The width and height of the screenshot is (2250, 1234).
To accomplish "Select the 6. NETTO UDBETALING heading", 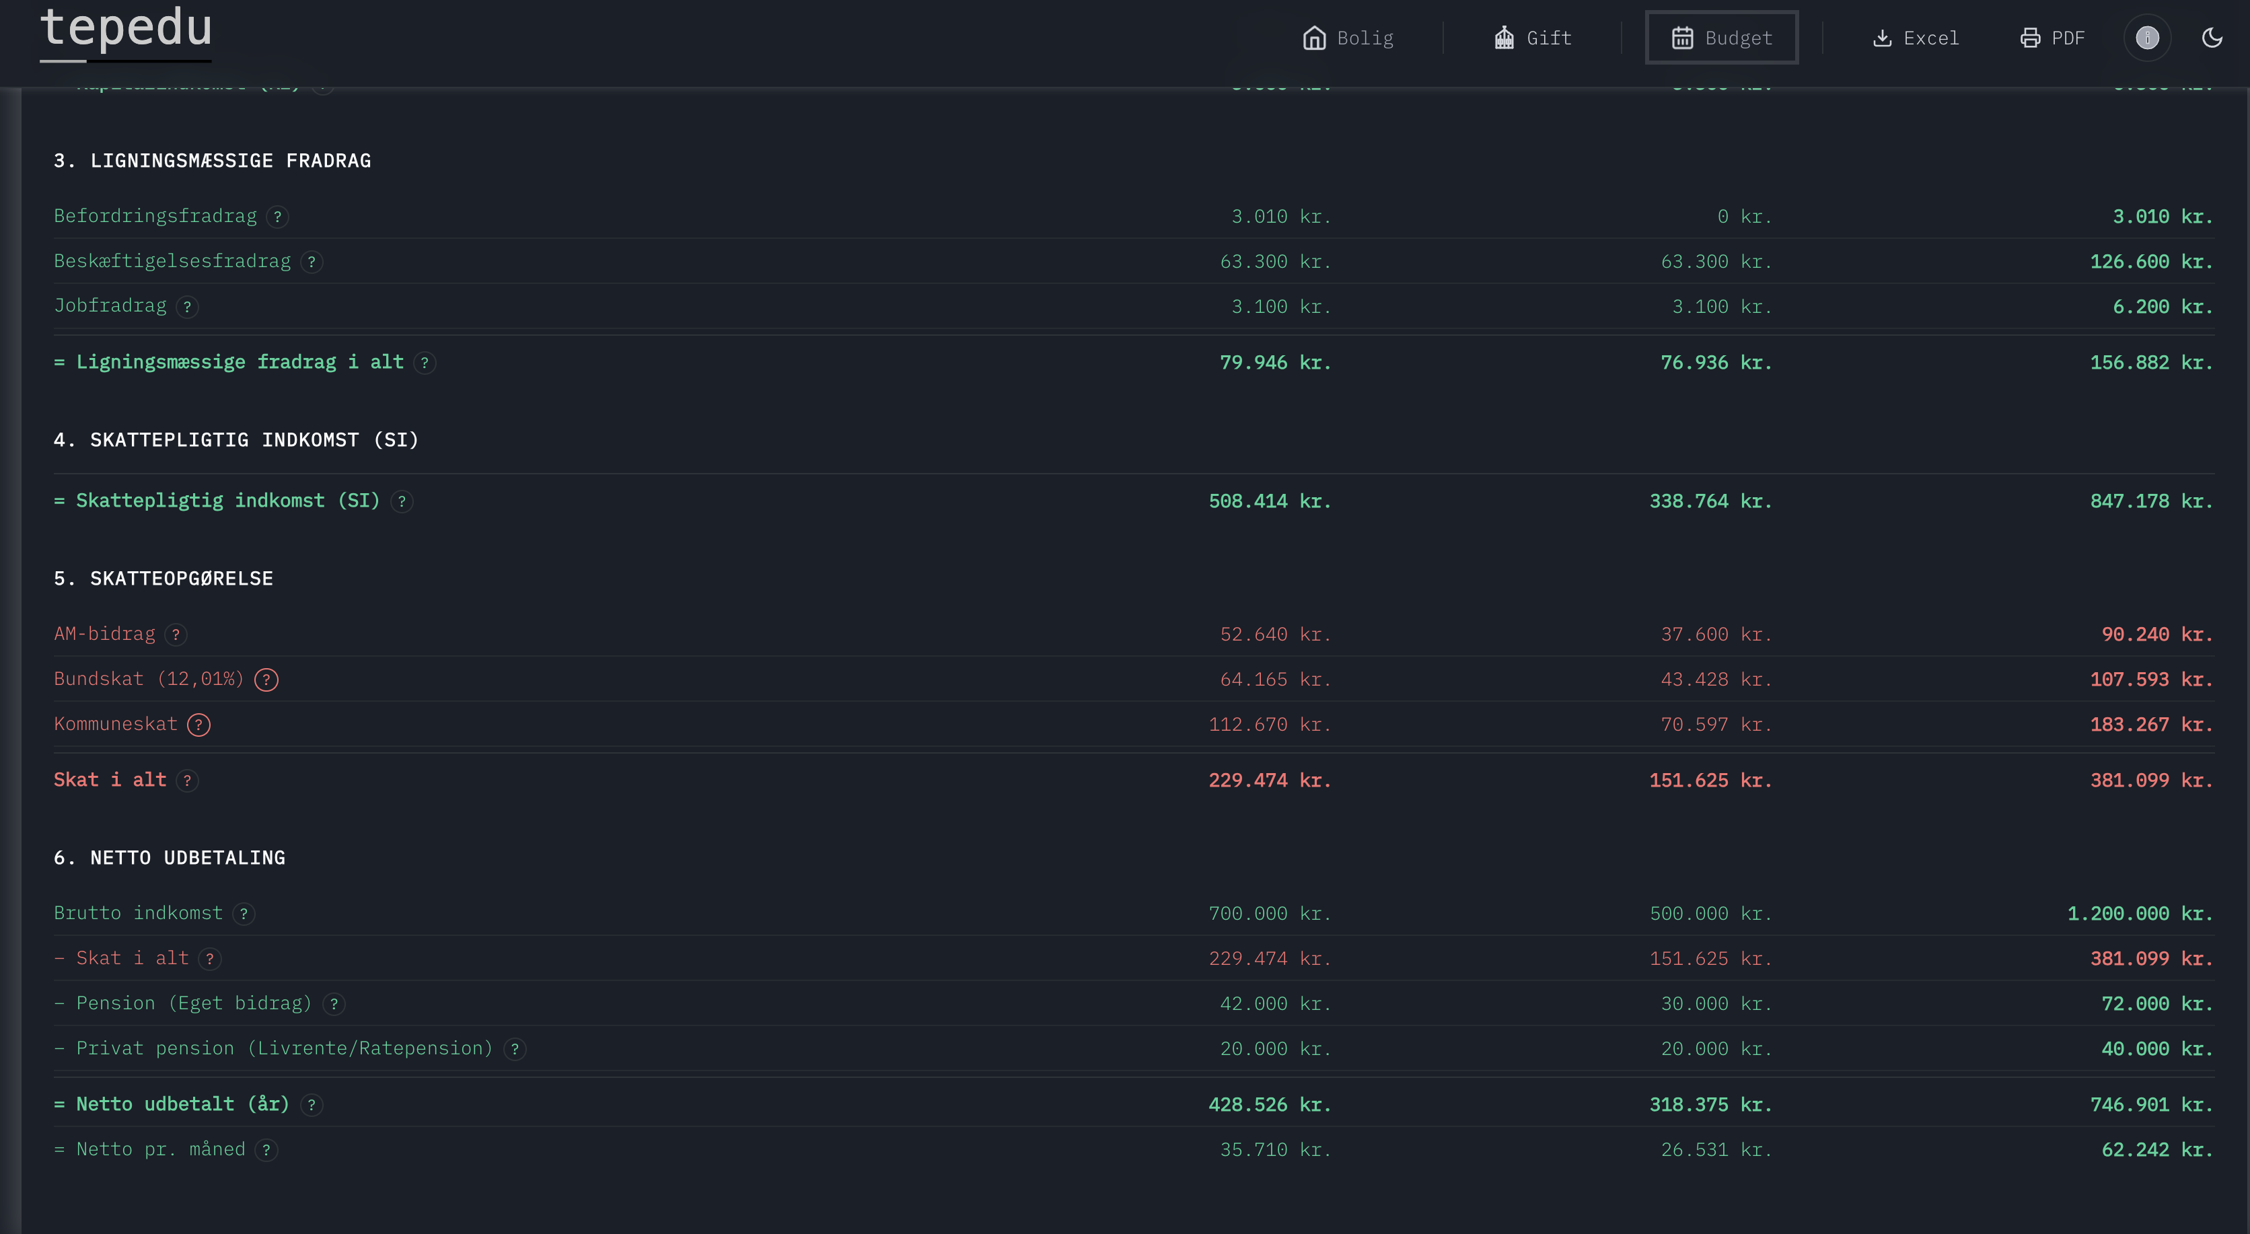I will pos(170,858).
